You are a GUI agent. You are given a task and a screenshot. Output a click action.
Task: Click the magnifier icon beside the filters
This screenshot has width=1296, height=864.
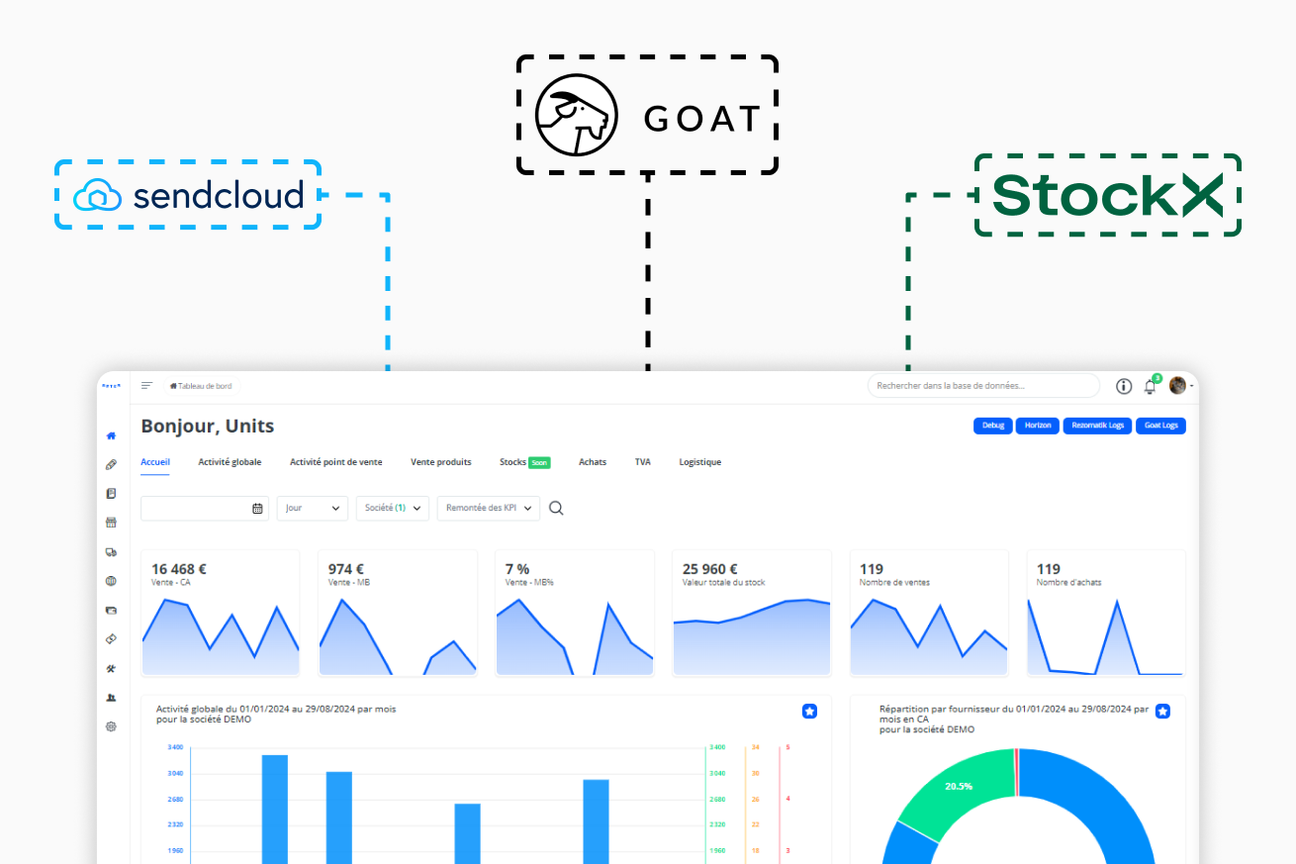[556, 508]
